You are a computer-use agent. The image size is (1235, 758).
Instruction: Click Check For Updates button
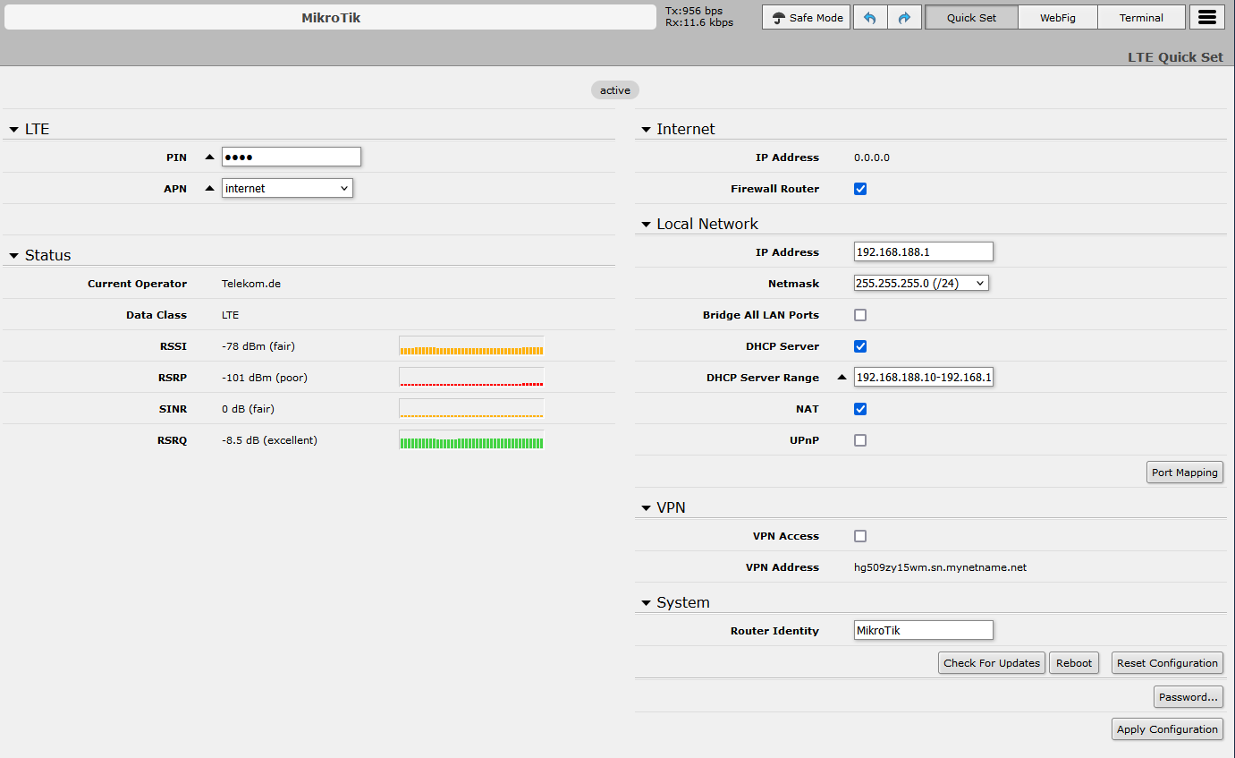point(992,663)
